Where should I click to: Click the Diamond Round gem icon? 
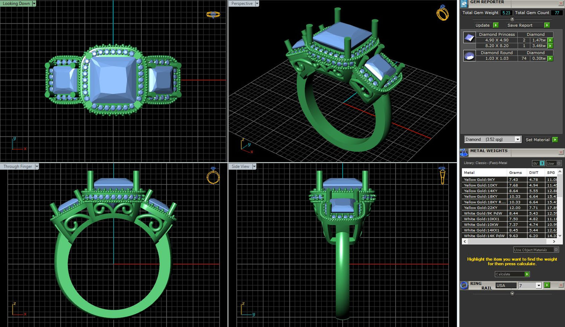click(469, 56)
